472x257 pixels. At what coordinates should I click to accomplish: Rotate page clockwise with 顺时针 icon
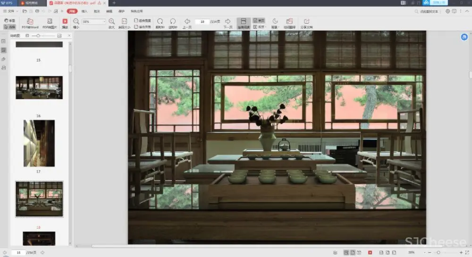(160, 22)
